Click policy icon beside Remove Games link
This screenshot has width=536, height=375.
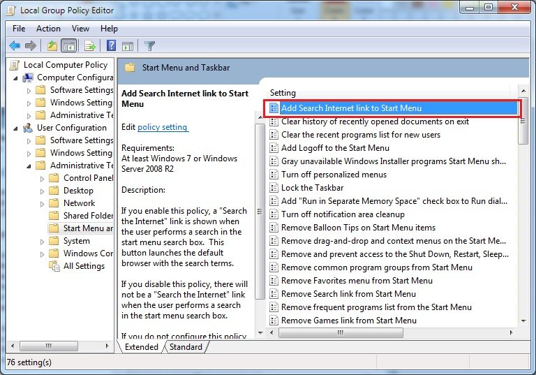274,321
